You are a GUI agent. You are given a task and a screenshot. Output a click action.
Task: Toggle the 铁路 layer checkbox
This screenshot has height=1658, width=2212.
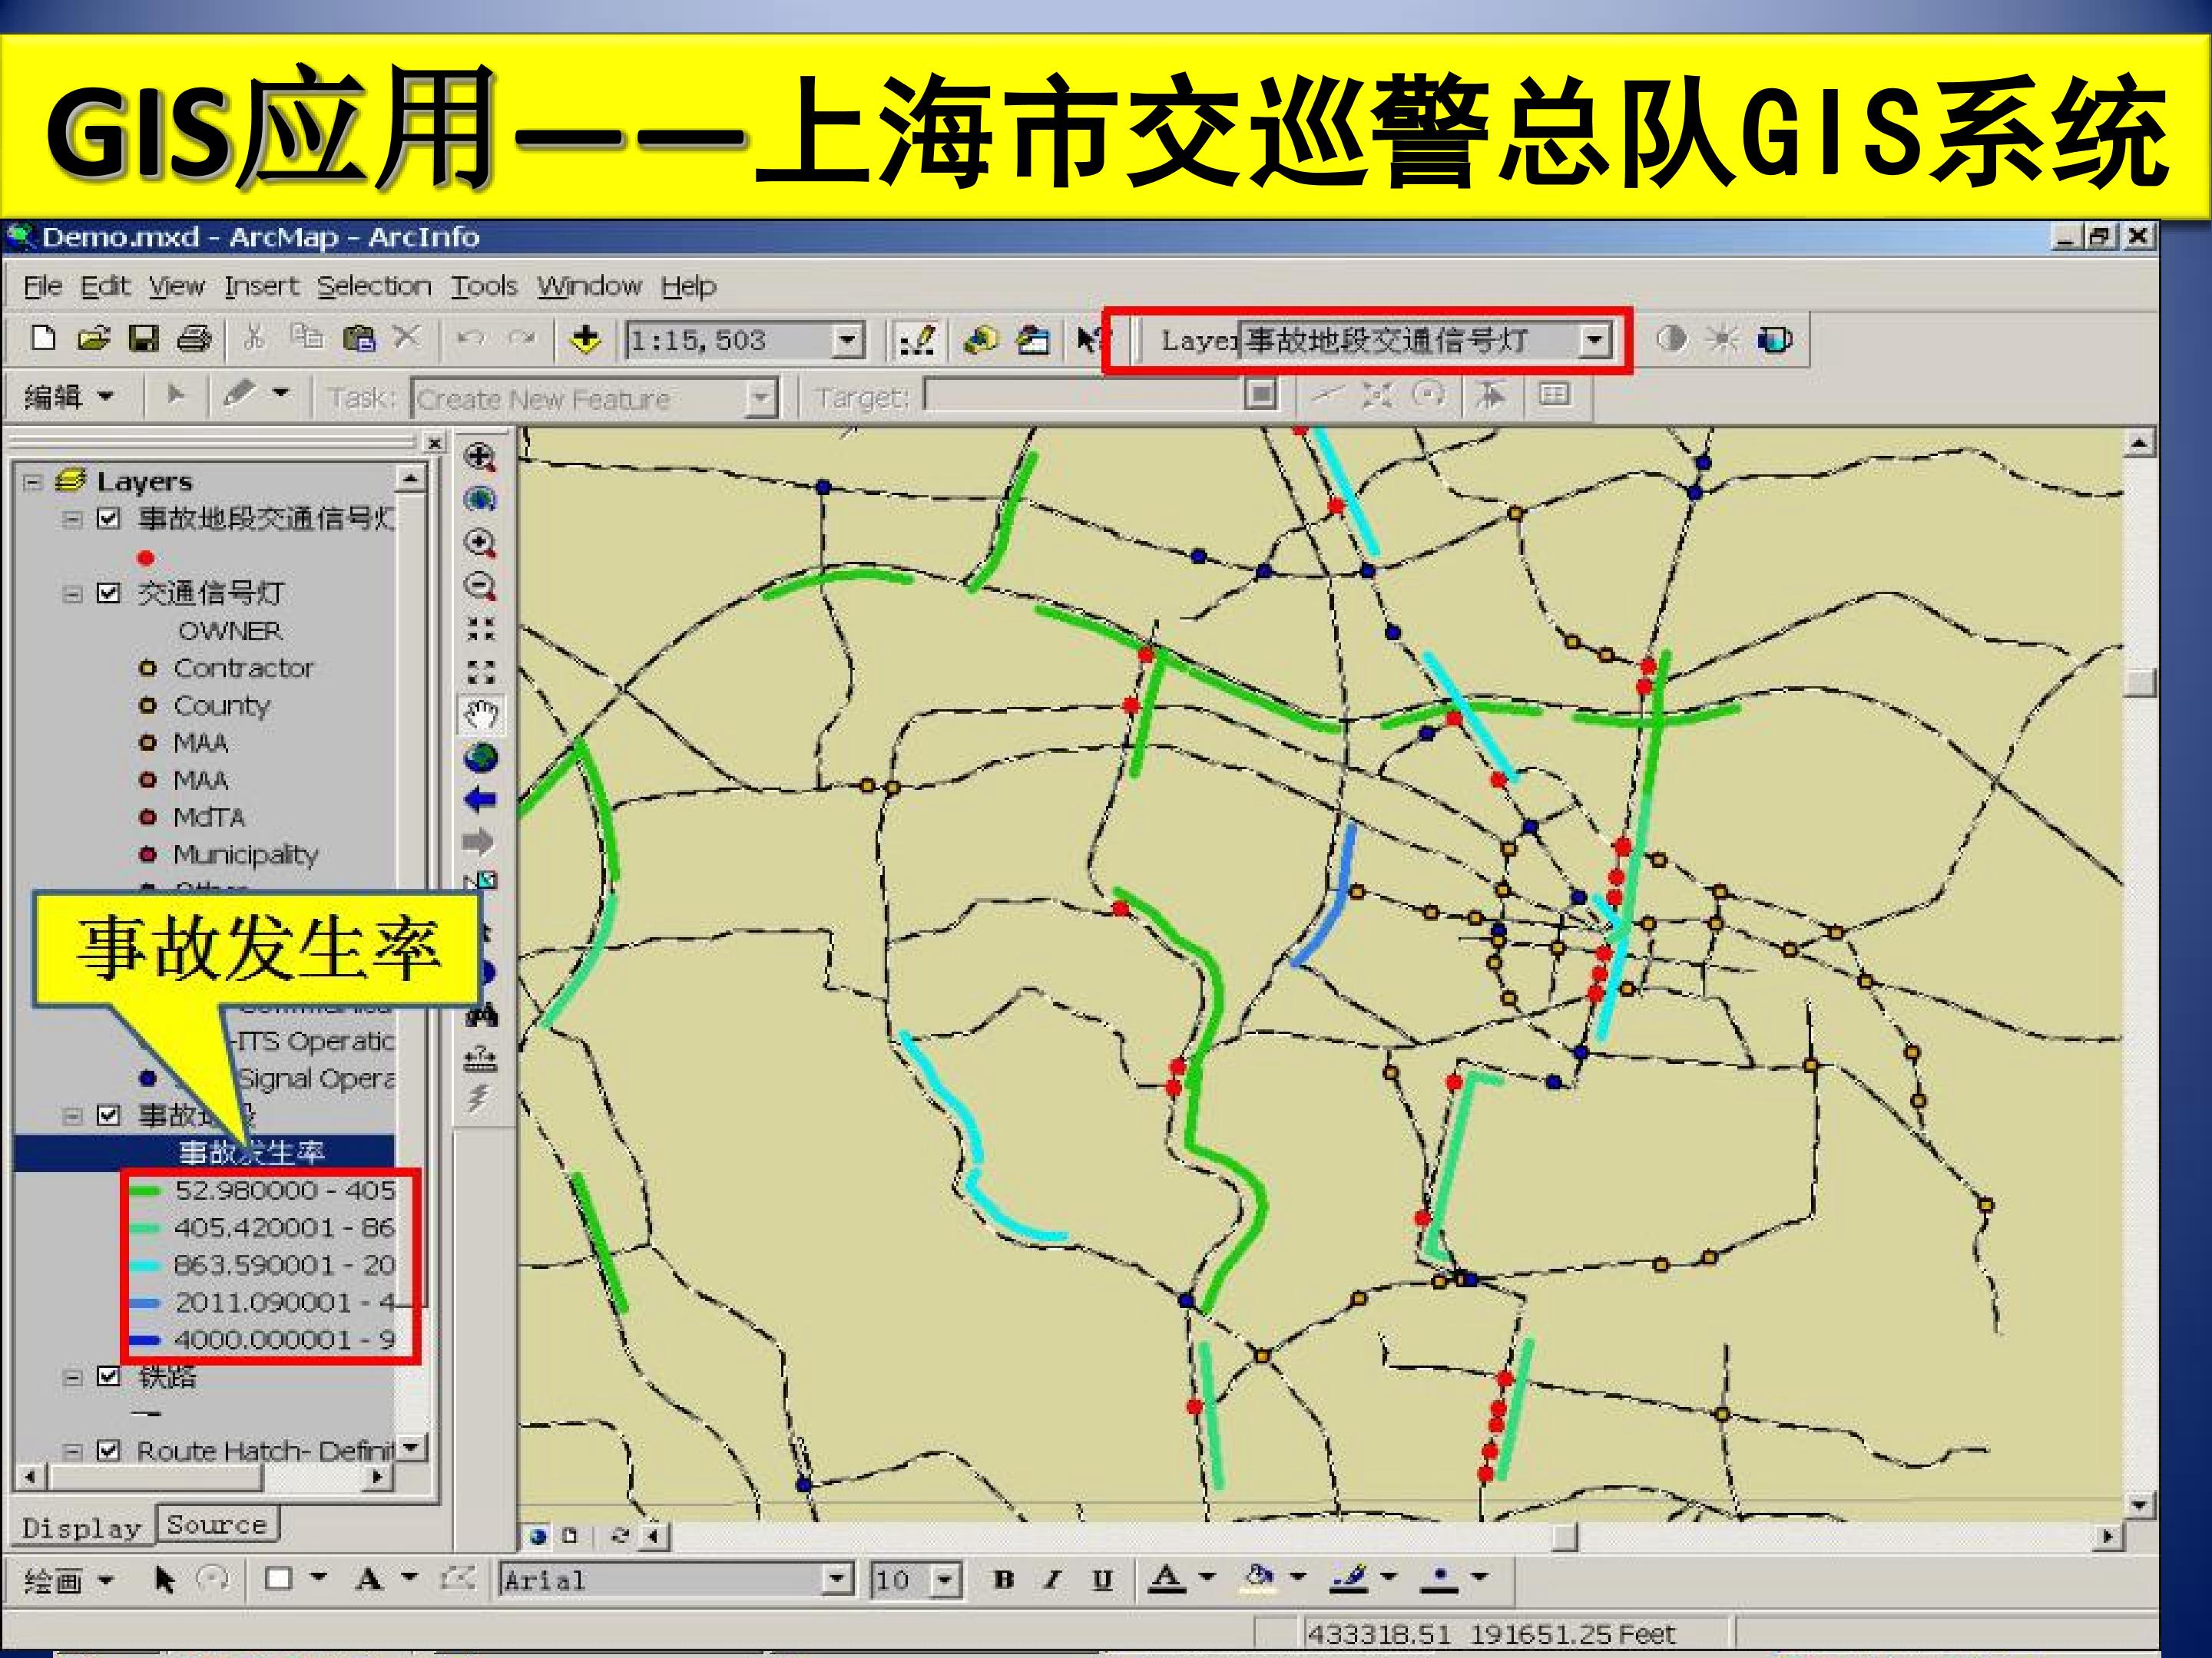(109, 1377)
